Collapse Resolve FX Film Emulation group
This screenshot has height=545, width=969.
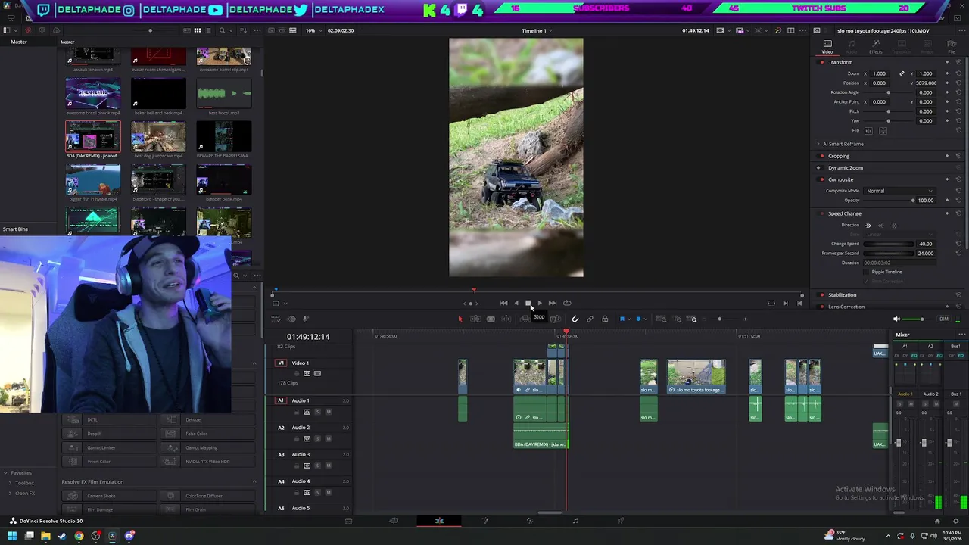[254, 482]
